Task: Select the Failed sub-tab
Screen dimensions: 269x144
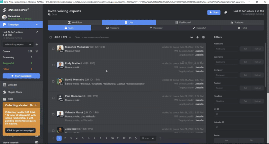Action: (242, 28)
